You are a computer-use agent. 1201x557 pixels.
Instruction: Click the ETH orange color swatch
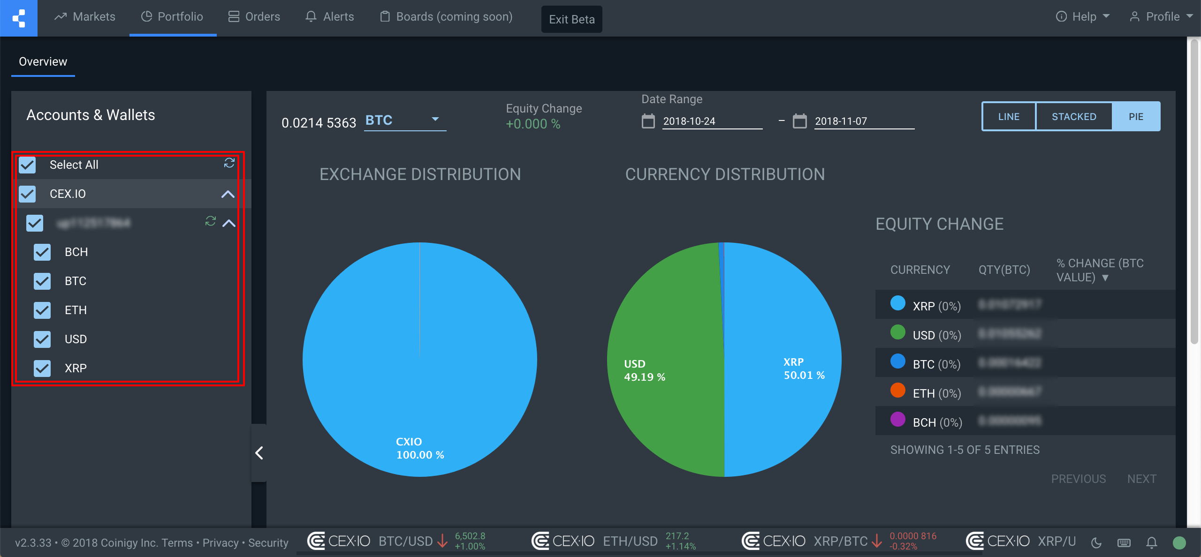[898, 391]
